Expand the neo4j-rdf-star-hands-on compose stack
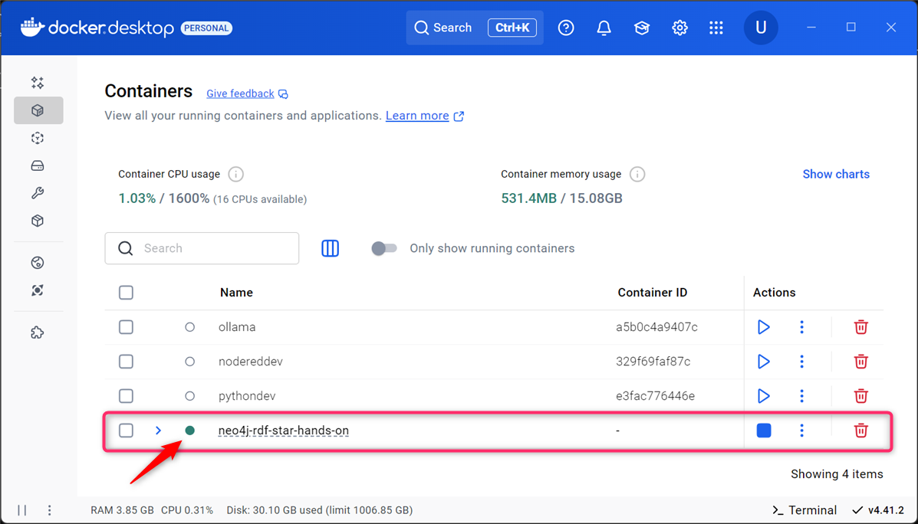This screenshot has width=918, height=524. [158, 431]
